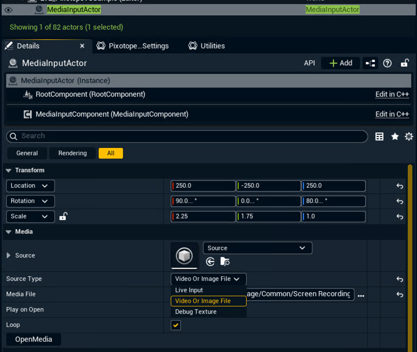Open Source Type Video Or Image File dropdown
Viewport: 417px width, 352px height.
point(209,279)
